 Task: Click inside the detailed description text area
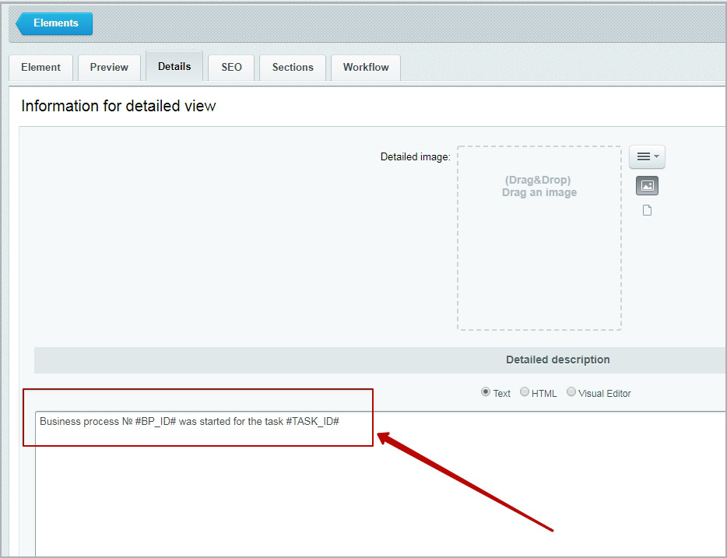(380, 483)
